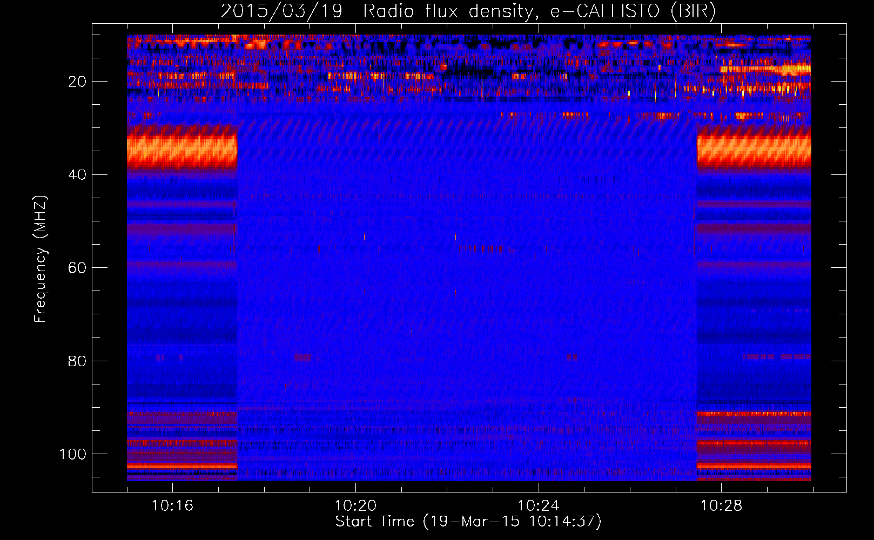Click the plot title "Radio flux density, e-CALLISTO (BIR)"
Viewport: 874px width, 540px height.
point(539,11)
